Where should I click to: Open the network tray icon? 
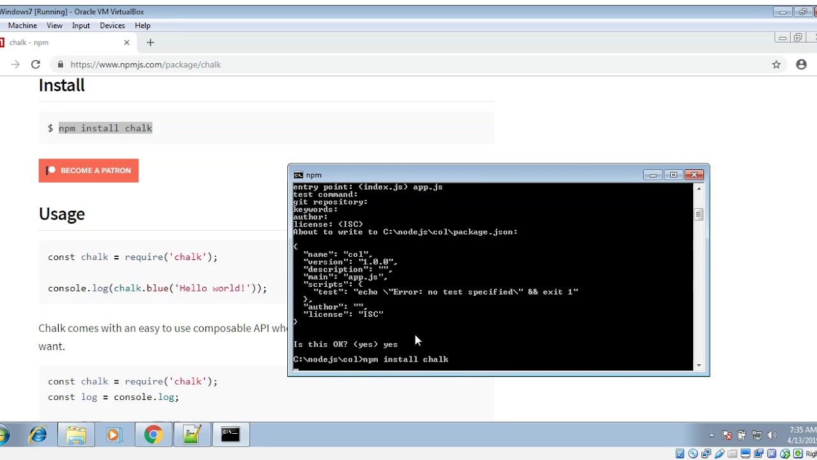(757, 435)
